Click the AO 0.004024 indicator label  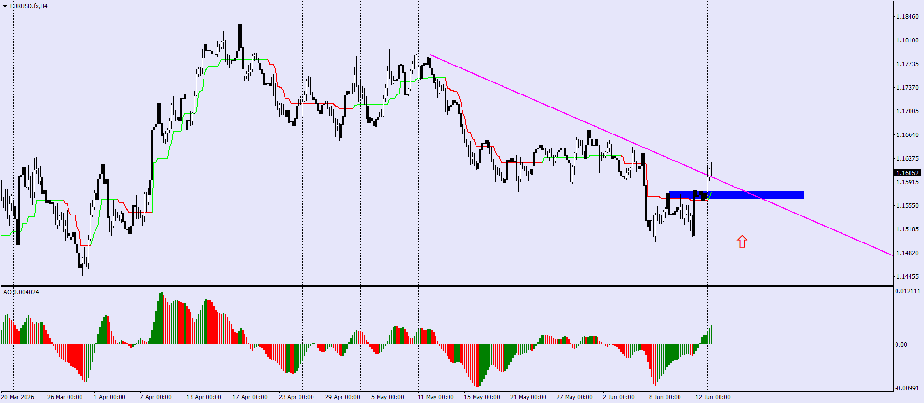[x=21, y=292]
